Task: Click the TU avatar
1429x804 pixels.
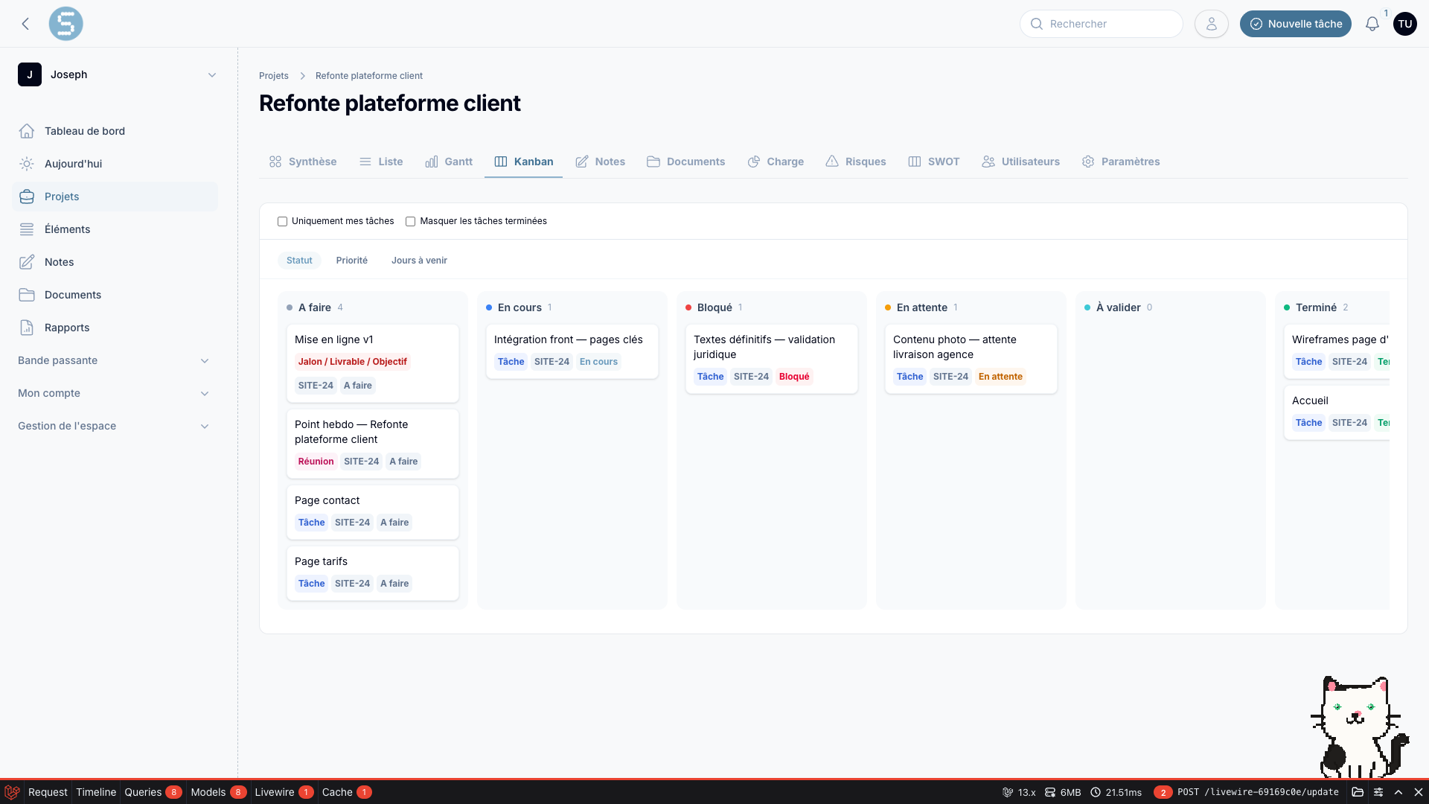Action: [x=1404, y=24]
